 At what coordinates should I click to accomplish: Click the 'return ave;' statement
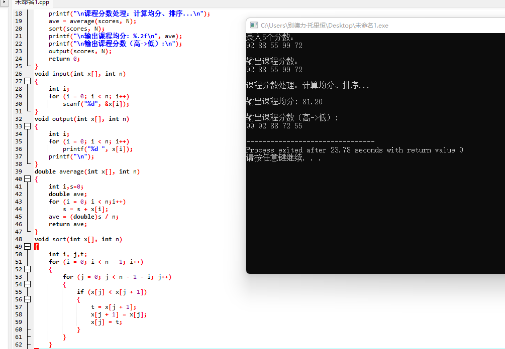pos(68,224)
